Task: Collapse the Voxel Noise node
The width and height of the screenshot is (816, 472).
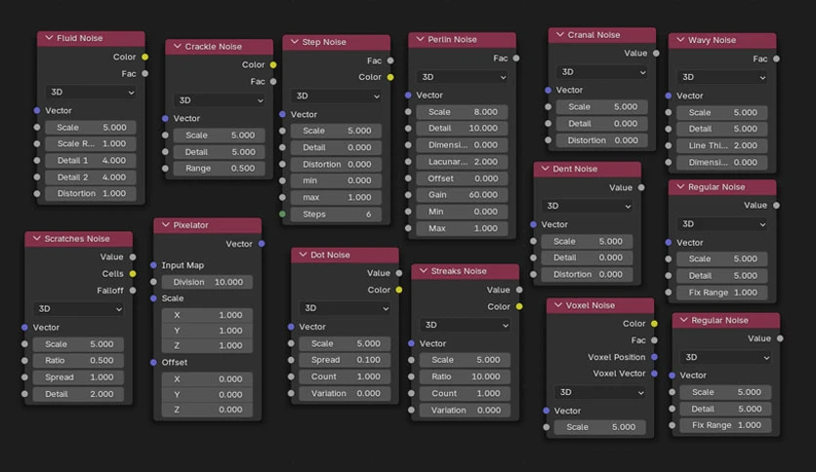Action: tap(558, 304)
